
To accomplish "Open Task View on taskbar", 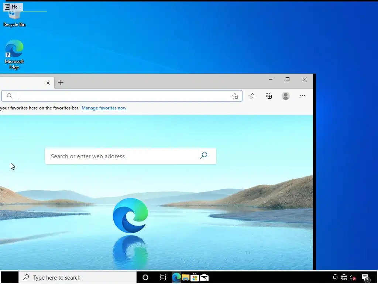I will (x=163, y=277).
